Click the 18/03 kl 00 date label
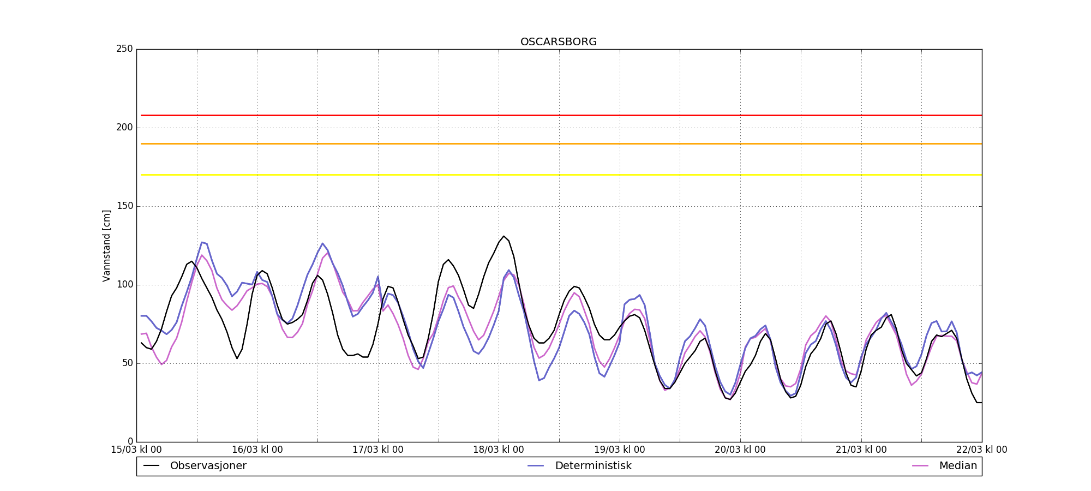 click(x=499, y=450)
